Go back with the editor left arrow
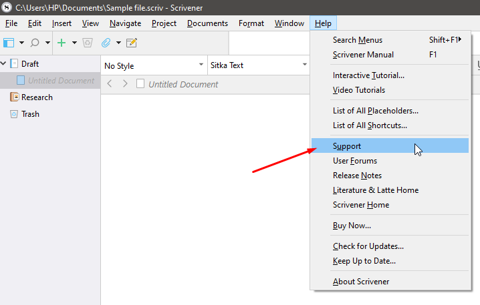 click(x=110, y=83)
